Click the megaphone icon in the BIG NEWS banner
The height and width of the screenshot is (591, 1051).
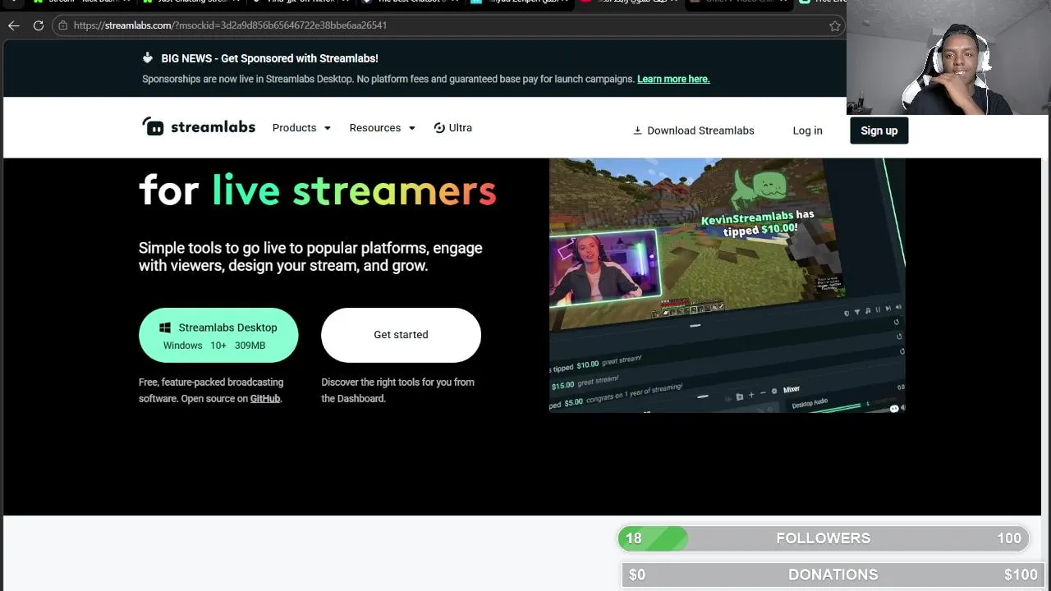148,58
